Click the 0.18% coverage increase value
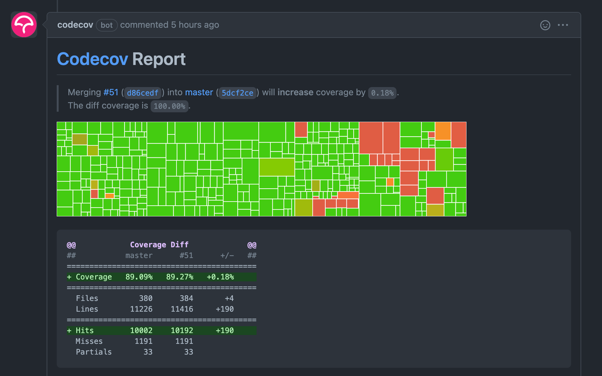602x376 pixels. click(382, 93)
